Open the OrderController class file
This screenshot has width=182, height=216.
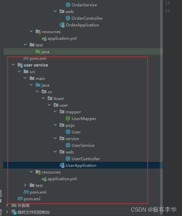tap(87, 18)
